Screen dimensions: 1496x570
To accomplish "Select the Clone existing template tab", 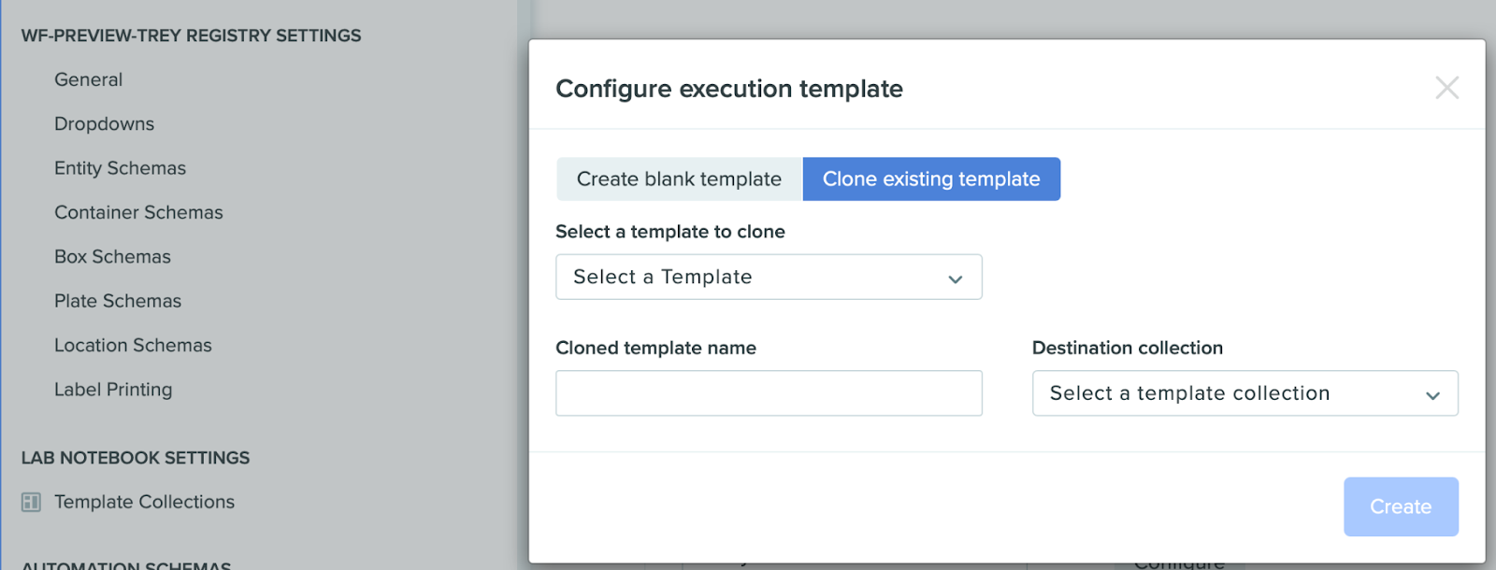I will tap(931, 179).
